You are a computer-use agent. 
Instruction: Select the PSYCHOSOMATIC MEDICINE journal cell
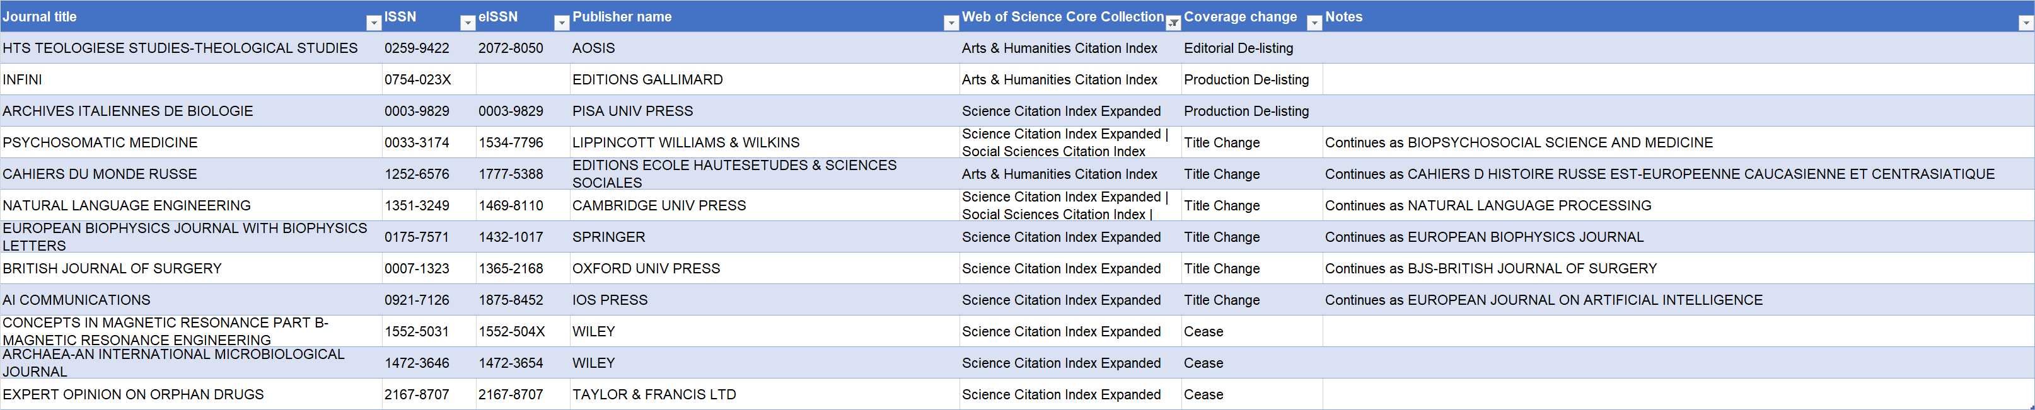click(191, 143)
